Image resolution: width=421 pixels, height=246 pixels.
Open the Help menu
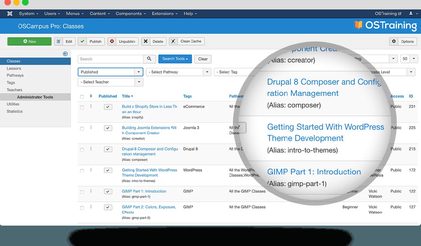coord(191,14)
